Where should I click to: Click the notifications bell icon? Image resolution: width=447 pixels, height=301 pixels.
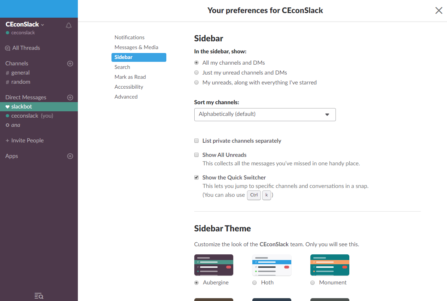click(x=69, y=25)
